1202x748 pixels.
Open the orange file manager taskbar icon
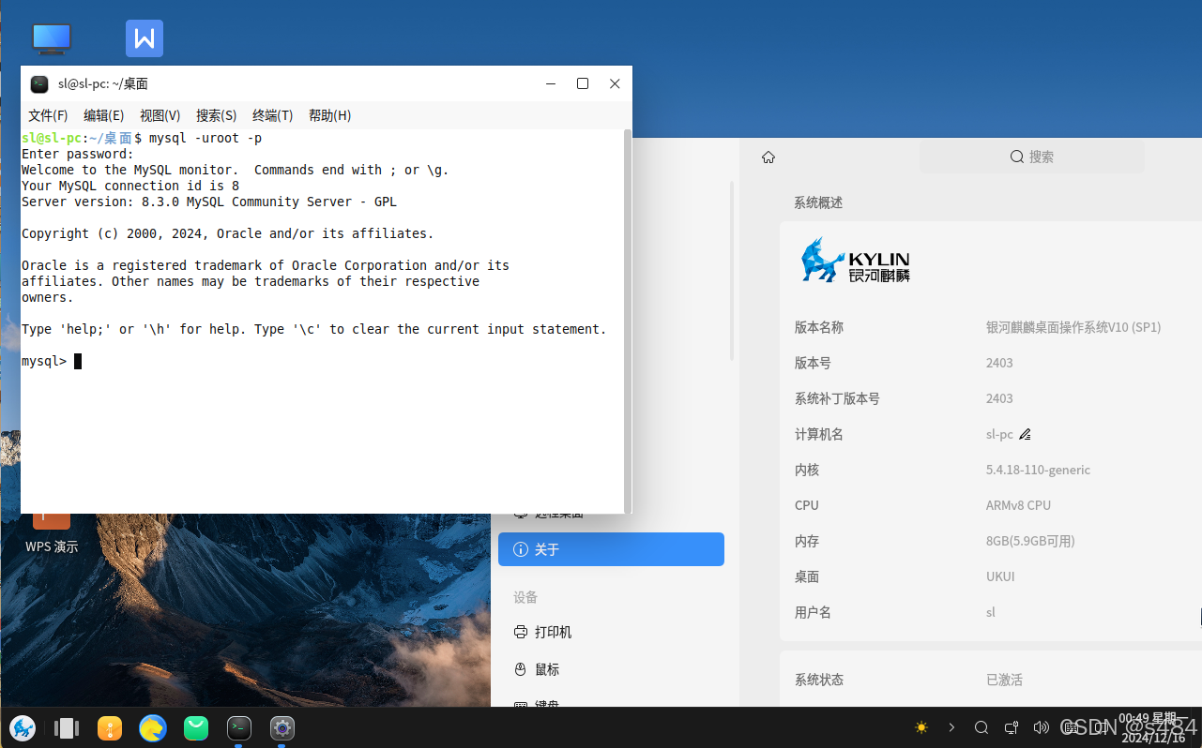110,727
